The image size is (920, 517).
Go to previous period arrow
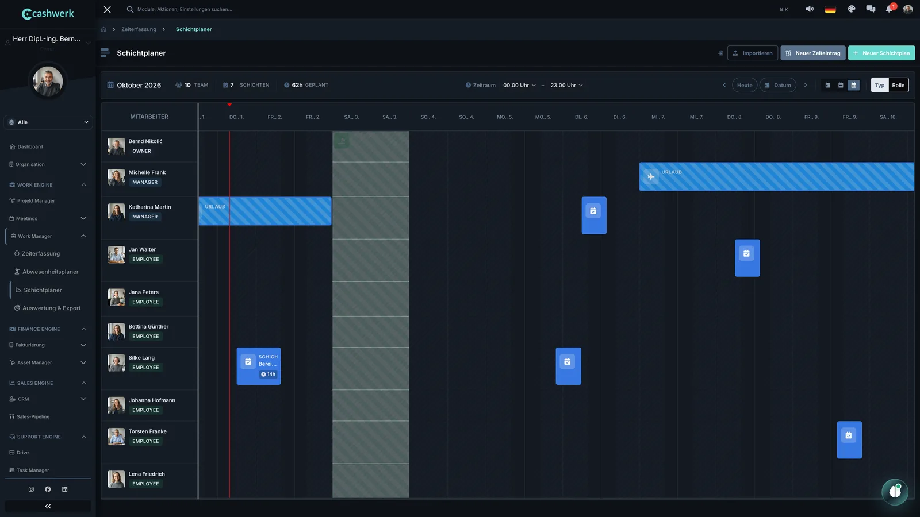tap(724, 85)
